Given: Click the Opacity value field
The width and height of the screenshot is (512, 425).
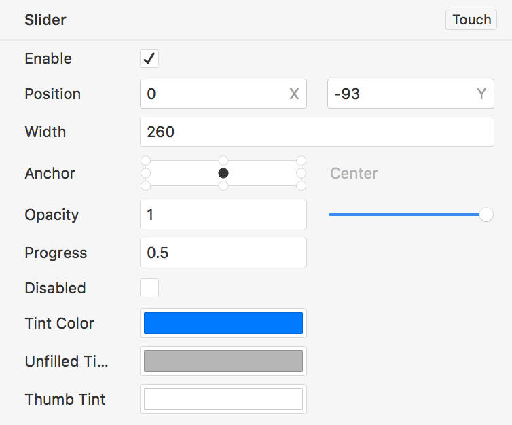Looking at the screenshot, I should point(223,215).
